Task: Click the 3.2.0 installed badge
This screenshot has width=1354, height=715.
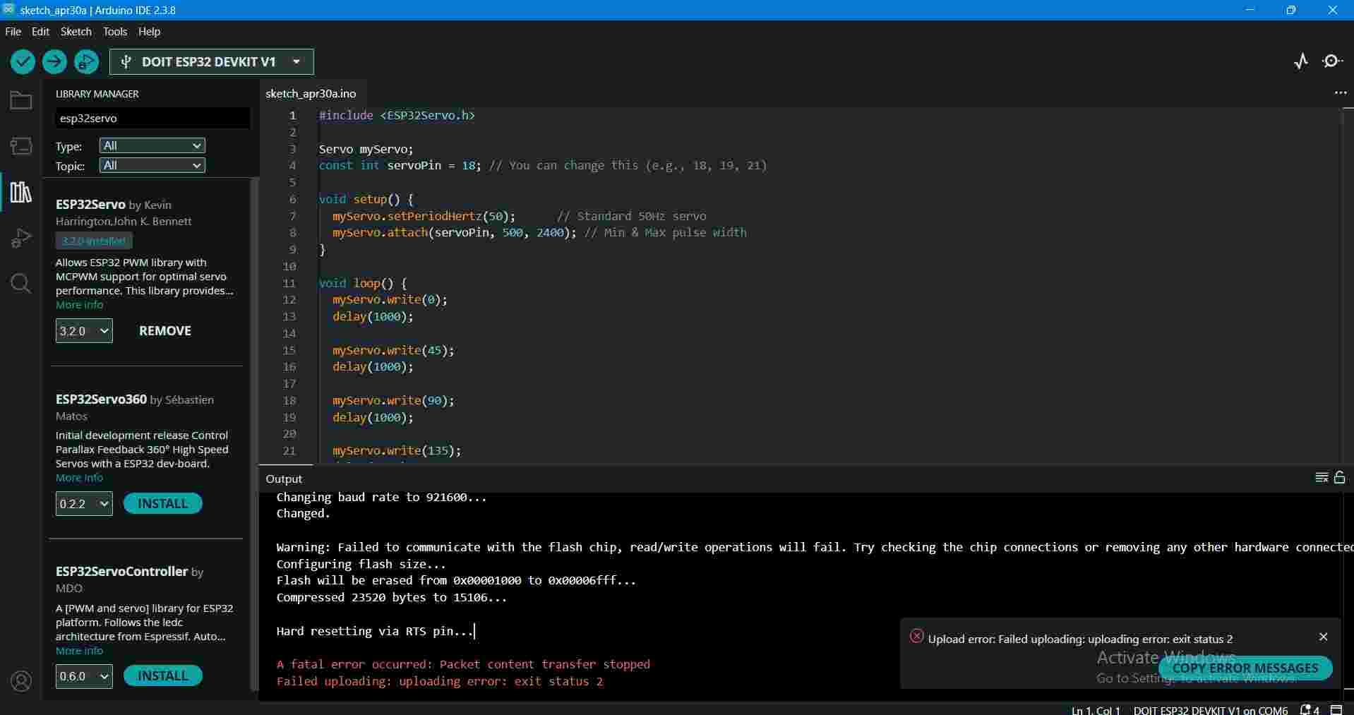Action: [x=94, y=241]
